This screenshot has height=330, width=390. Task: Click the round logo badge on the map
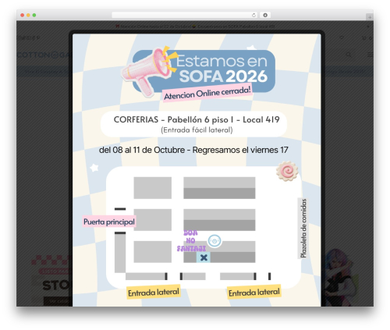pos(214,241)
